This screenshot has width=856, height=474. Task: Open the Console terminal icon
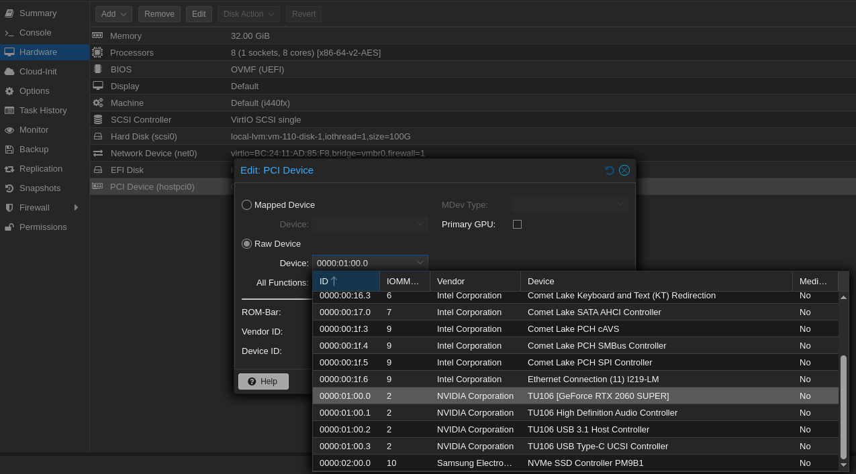pyautogui.click(x=9, y=33)
